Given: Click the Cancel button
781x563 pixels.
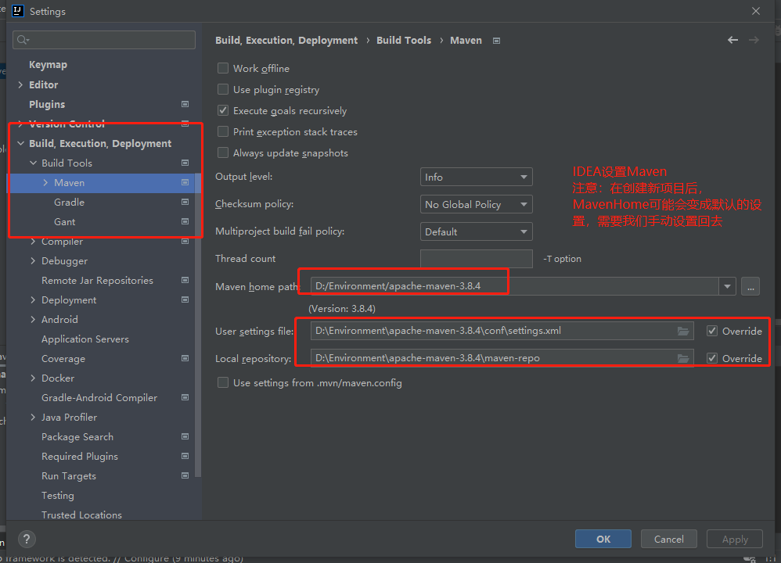Looking at the screenshot, I should click(x=668, y=539).
